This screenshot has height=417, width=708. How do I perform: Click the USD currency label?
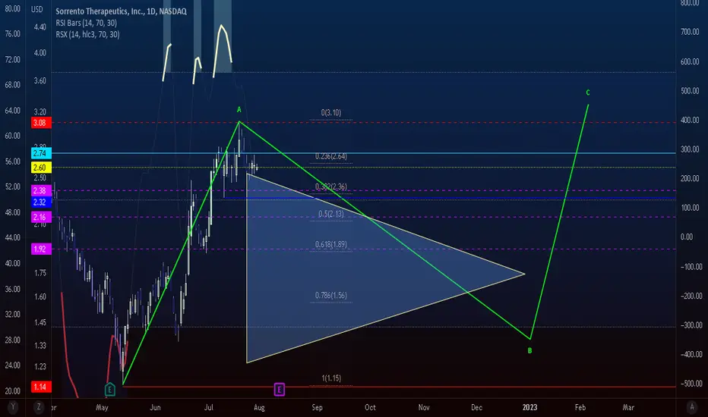37,9
